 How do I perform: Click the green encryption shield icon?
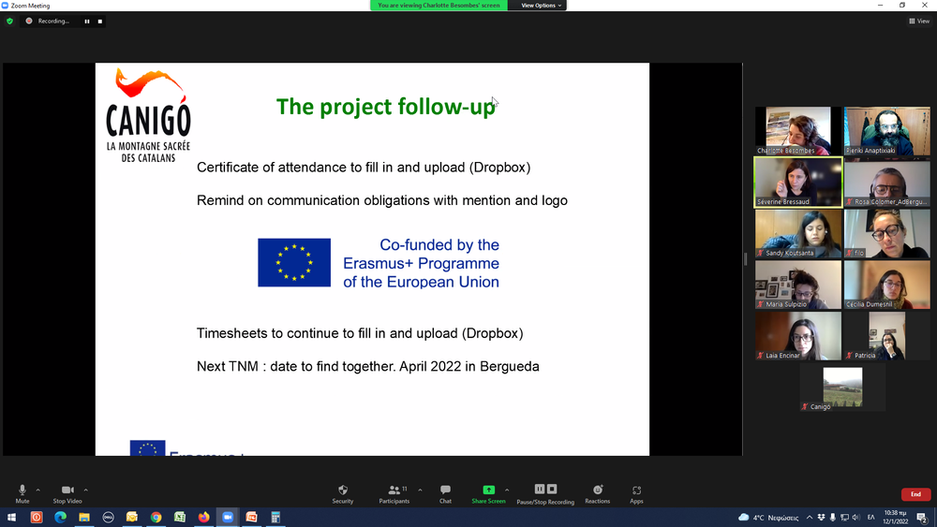point(9,21)
